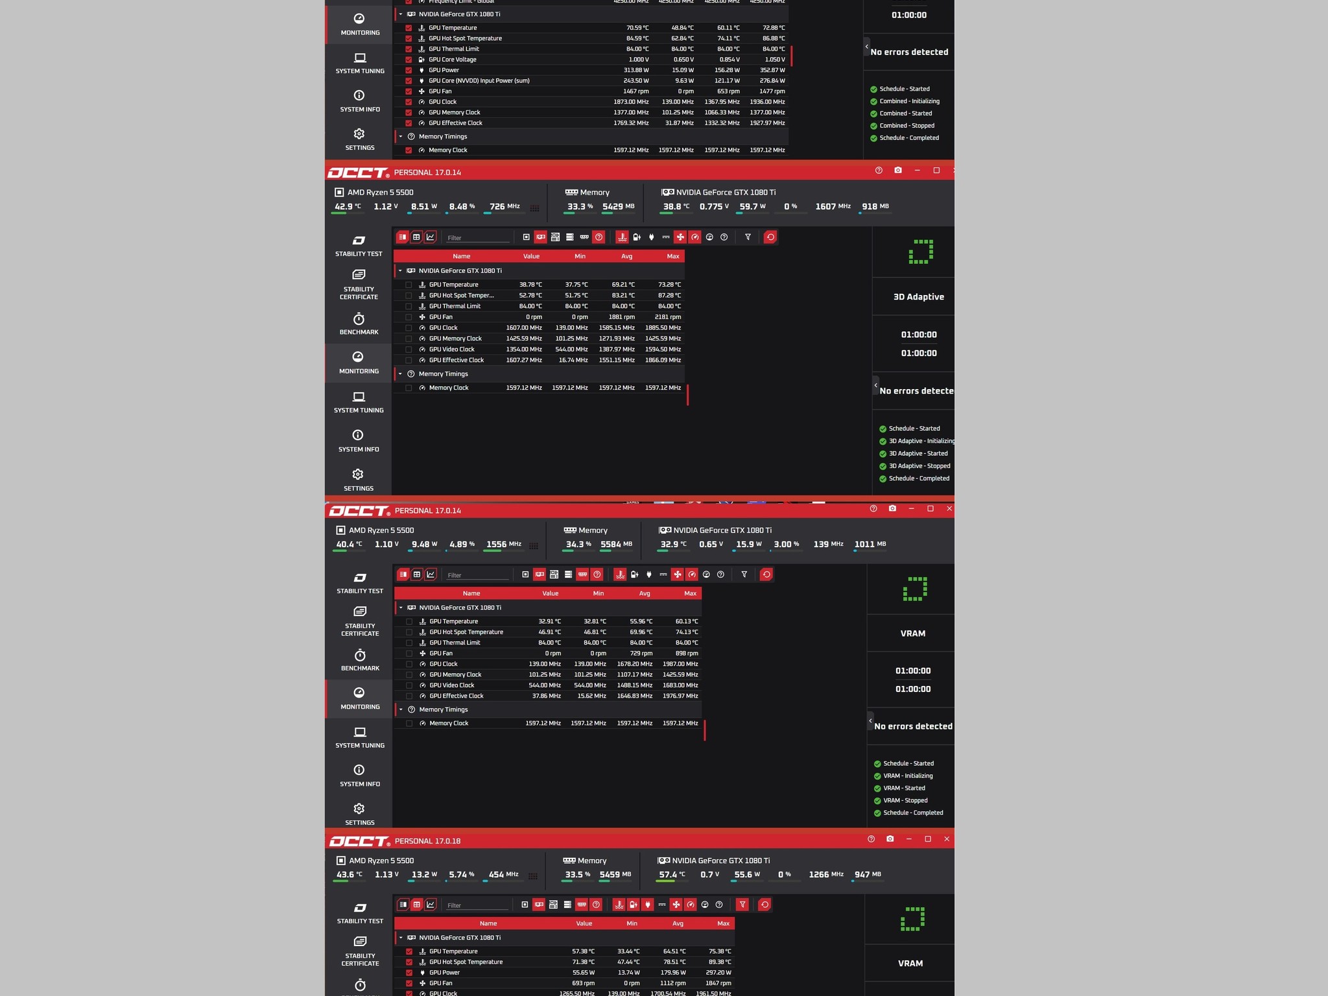
Task: Click red funnel filter in 17.0.18 window
Action: point(742,905)
